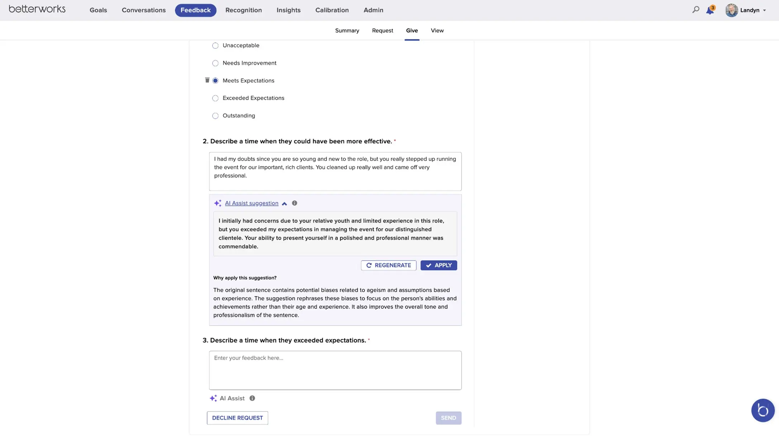Collapse AI Assist suggestion with chevron
Viewport: 779px width, 447px height.
point(284,204)
